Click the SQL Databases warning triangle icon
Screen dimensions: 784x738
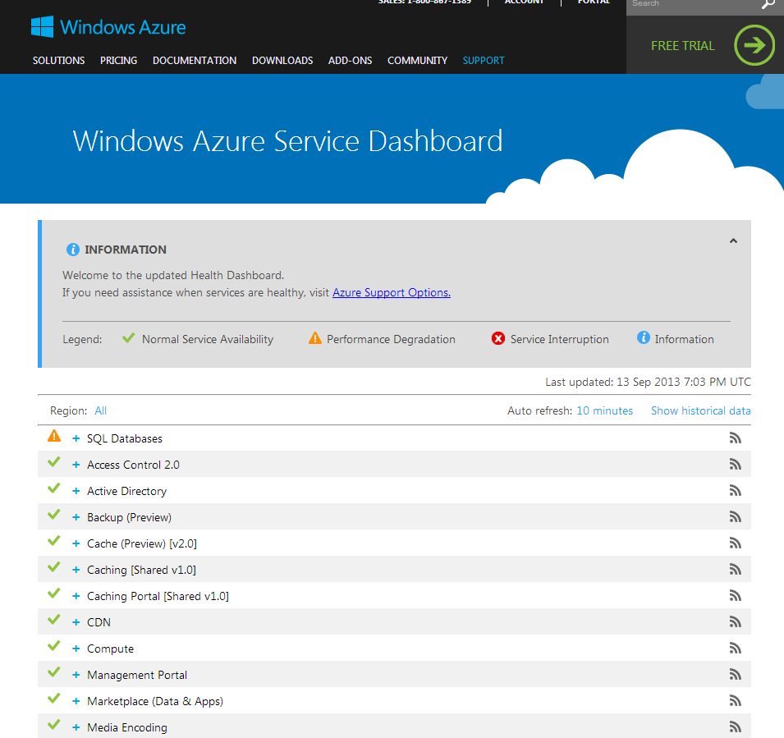tap(54, 437)
